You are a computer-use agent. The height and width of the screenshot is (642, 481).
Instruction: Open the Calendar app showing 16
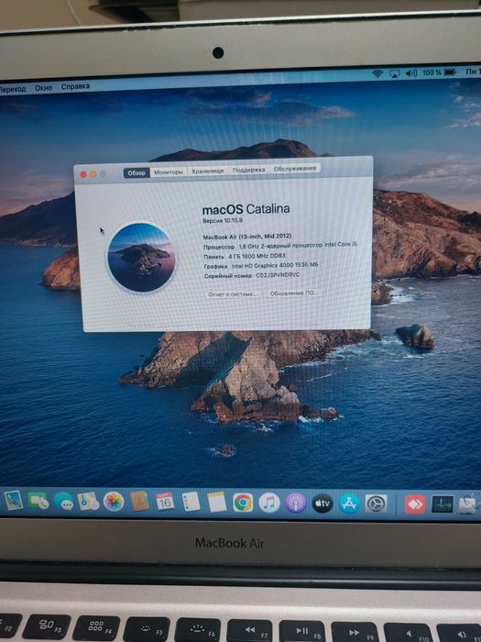pos(165,502)
